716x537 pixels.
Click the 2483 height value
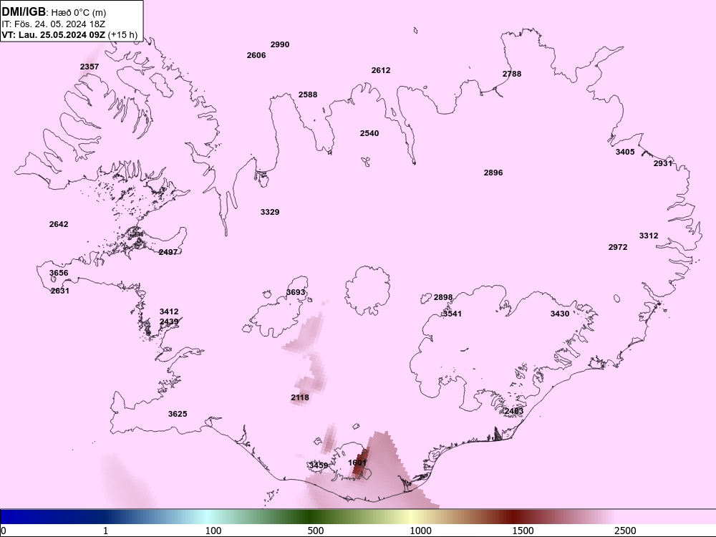pyautogui.click(x=513, y=412)
